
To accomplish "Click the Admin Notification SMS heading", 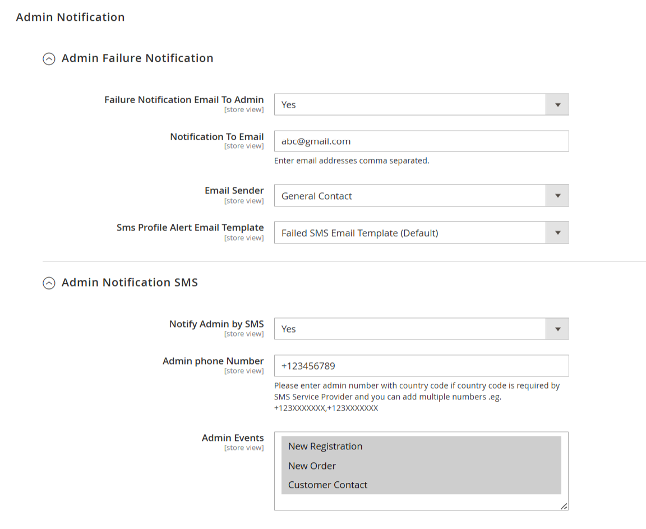I will [x=130, y=282].
